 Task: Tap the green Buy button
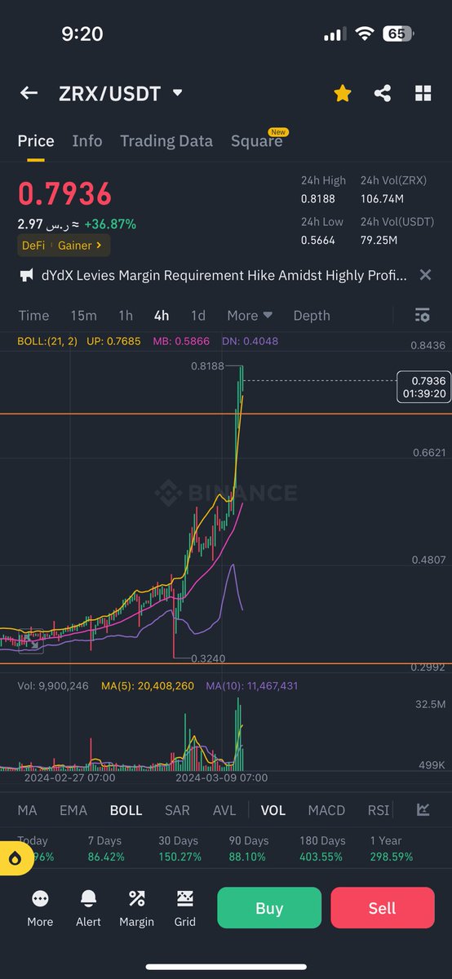click(x=269, y=908)
